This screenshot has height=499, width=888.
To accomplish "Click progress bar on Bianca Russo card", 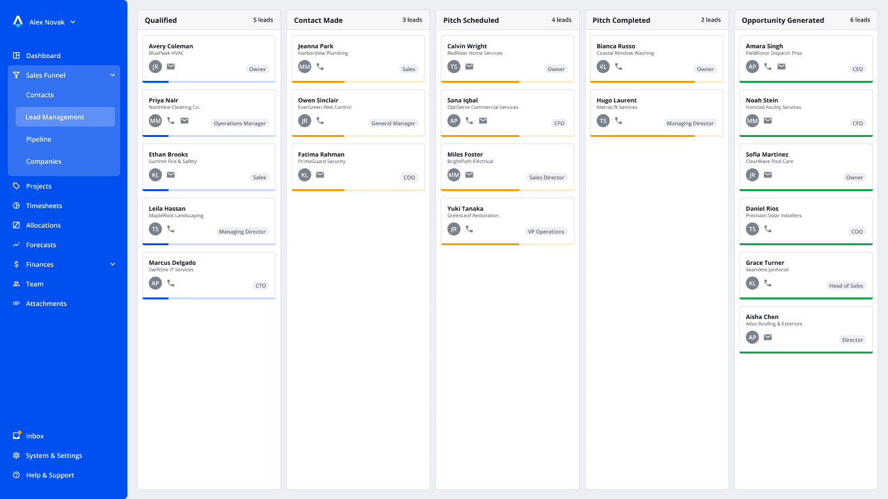I will click(657, 82).
